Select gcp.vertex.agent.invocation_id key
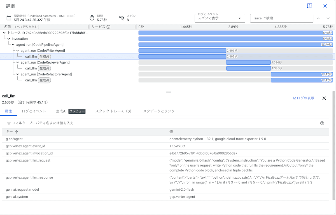The width and height of the screenshot is (336, 215). click(x=29, y=153)
